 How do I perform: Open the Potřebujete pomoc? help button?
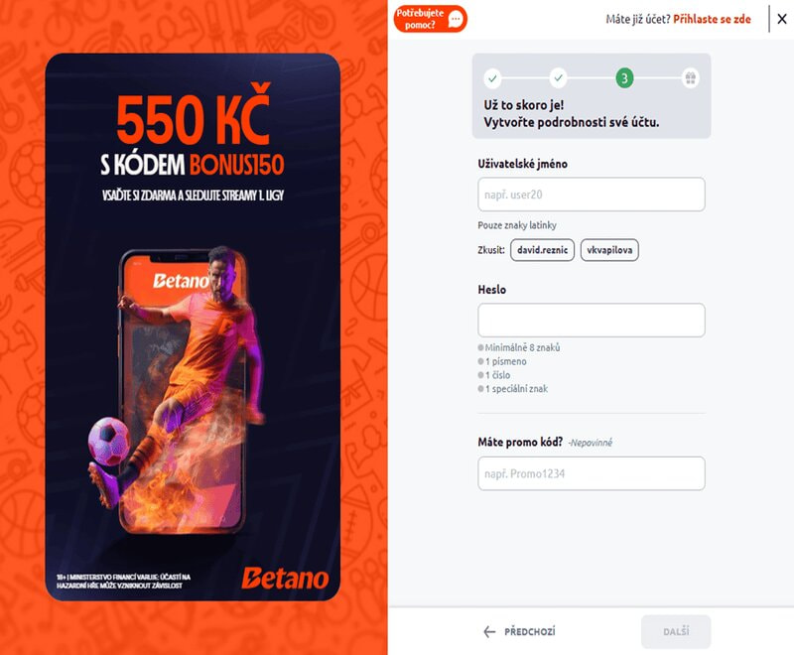pyautogui.click(x=430, y=19)
